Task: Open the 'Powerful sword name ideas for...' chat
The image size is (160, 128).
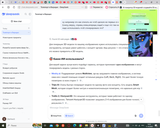Action: (x=16, y=48)
